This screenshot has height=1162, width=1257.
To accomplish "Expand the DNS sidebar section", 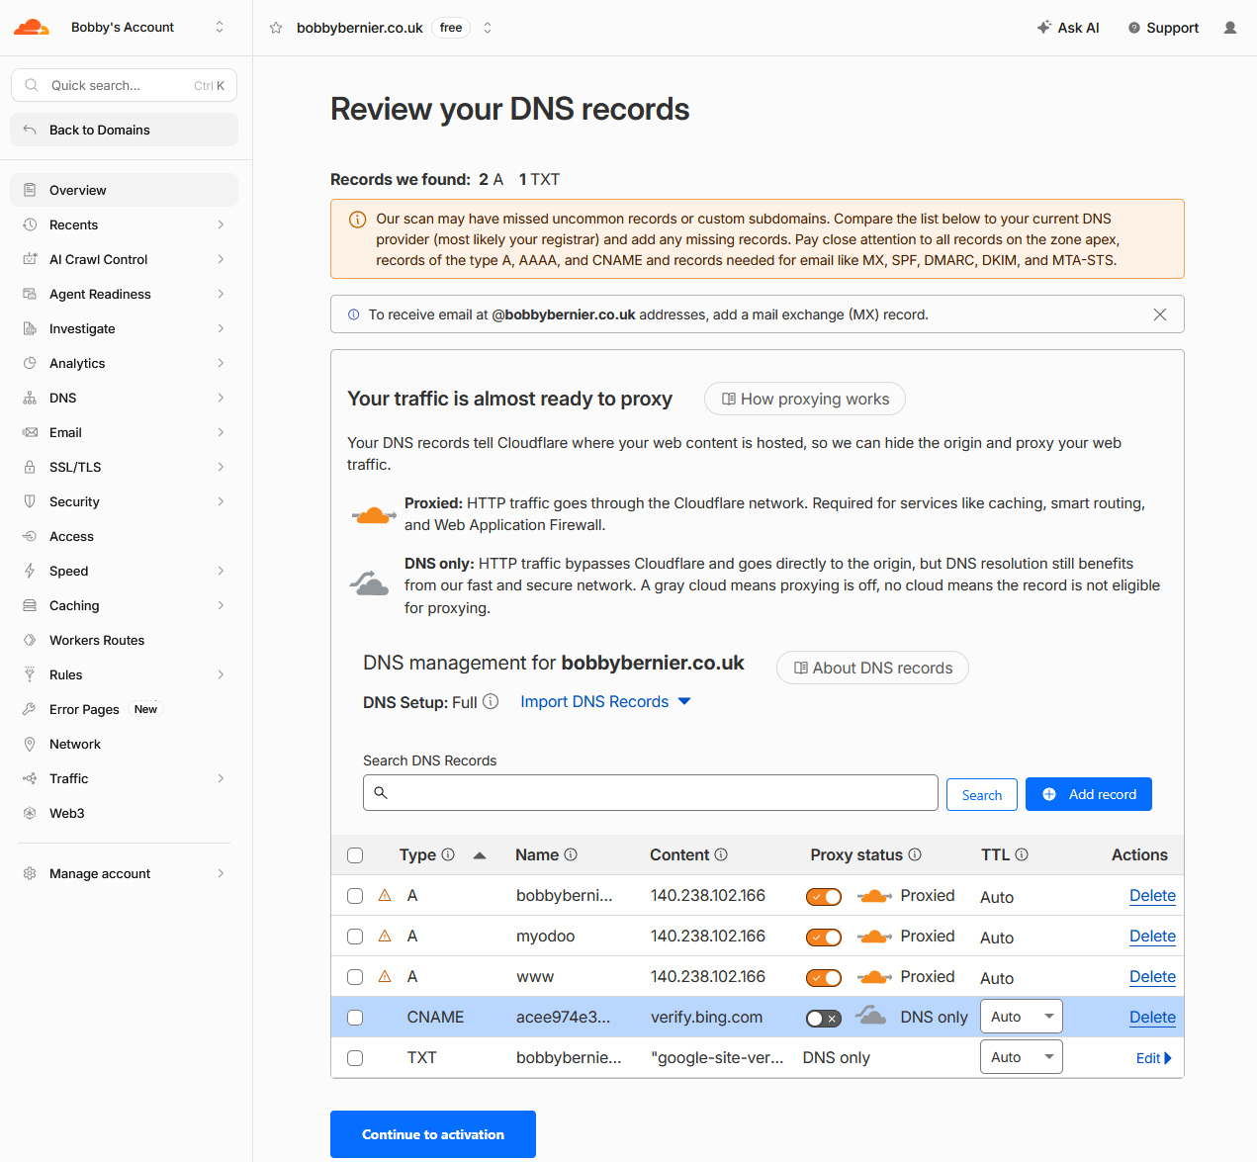I will pos(221,398).
